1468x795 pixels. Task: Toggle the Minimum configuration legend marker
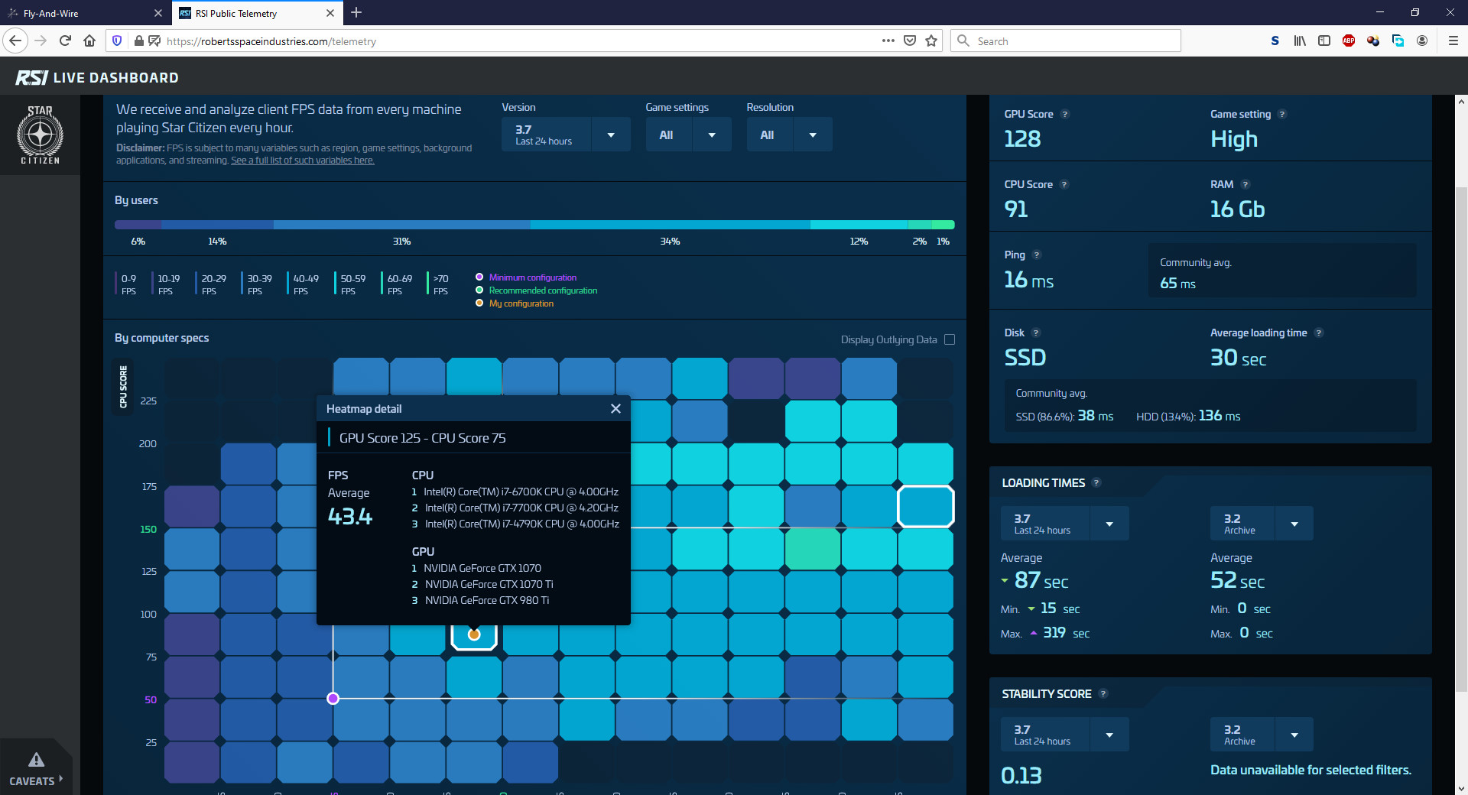click(x=479, y=277)
